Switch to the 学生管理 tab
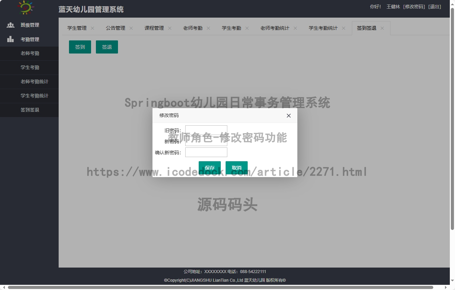455x290 pixels. pos(77,28)
